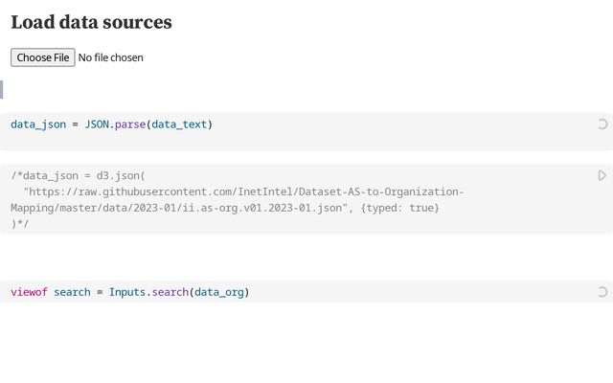
Task: Click the 'No file chosen' file label
Action: [111, 57]
